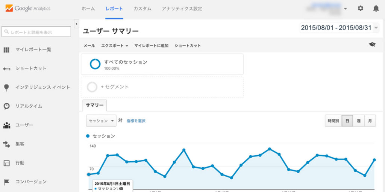Click the リアルタイム clock icon

[7, 106]
